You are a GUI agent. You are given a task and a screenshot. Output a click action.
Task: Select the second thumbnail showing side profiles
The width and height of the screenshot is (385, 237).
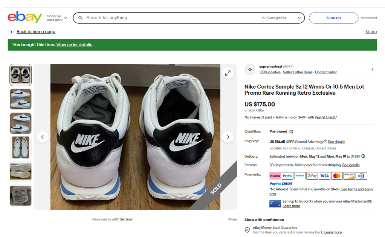21,99
